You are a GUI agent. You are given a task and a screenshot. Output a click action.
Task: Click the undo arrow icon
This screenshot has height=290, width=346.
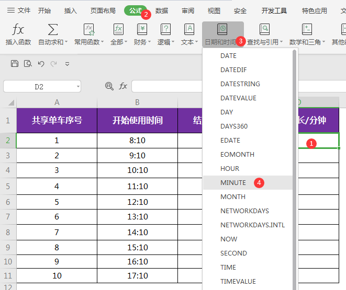click(41, 64)
